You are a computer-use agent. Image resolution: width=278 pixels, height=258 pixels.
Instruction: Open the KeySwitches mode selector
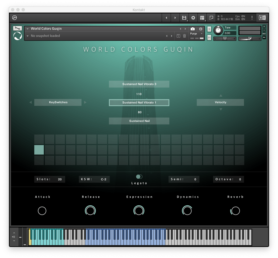point(58,102)
